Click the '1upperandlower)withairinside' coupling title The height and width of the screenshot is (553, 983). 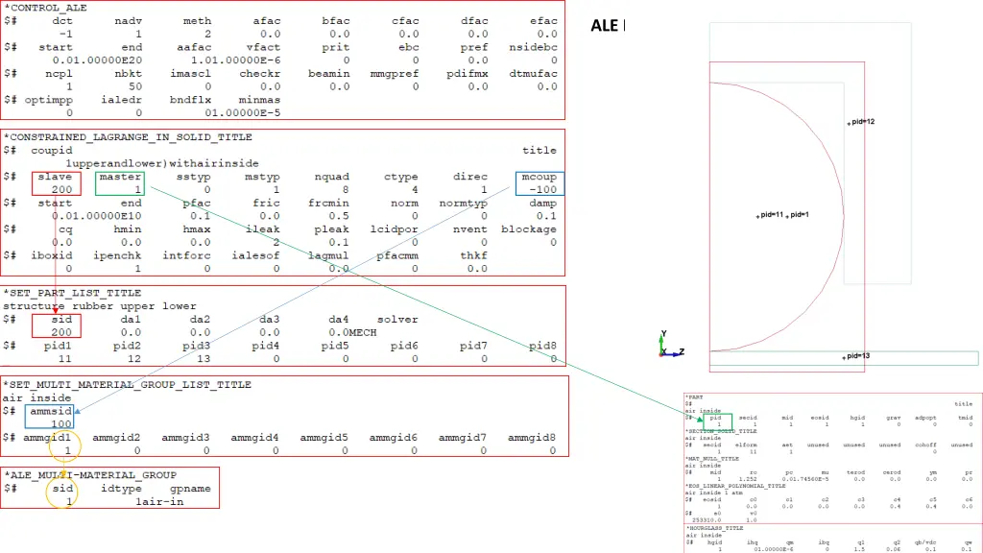(161, 163)
